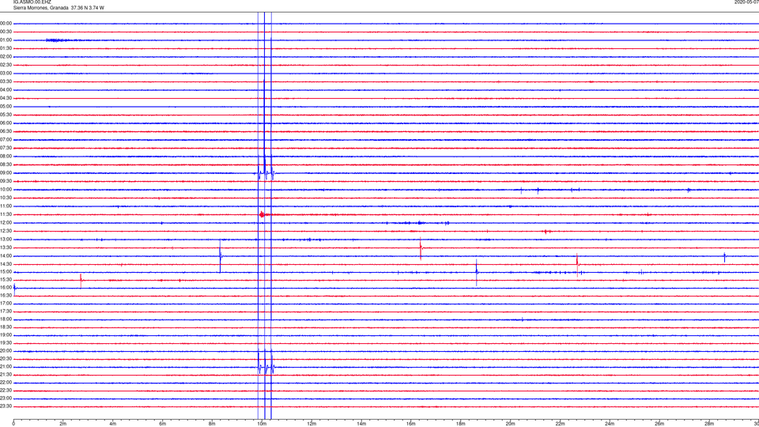759x427 pixels.
Task: Click the 10m tick label on bottom axis
Action: tap(262, 424)
